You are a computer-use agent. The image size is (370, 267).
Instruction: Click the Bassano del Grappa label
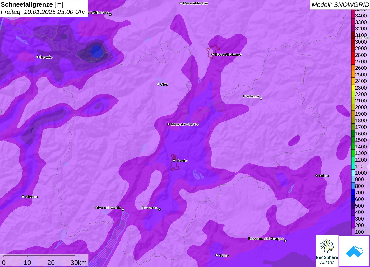pos(266,238)
